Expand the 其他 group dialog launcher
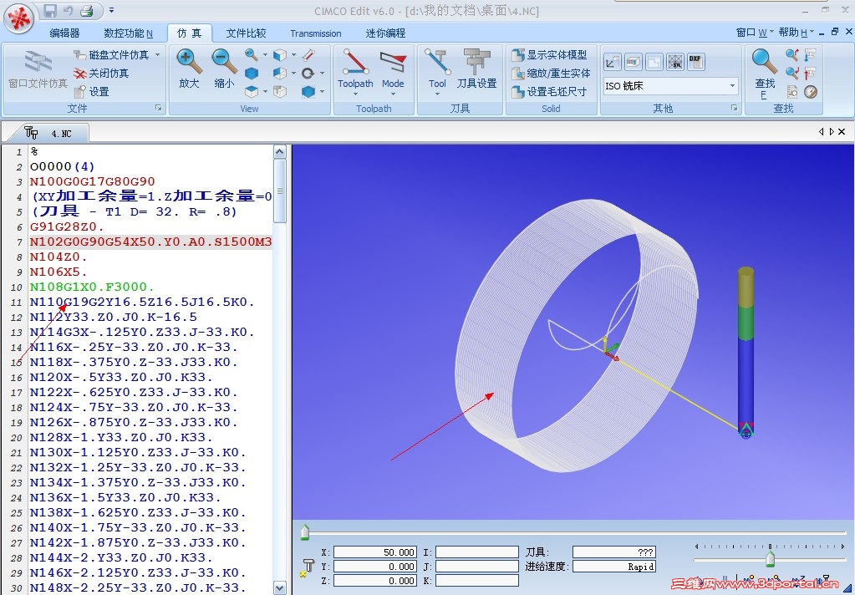This screenshot has height=595, width=855. [735, 108]
